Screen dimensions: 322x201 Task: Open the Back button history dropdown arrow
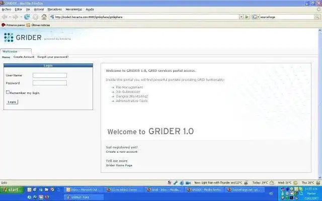pos(10,17)
